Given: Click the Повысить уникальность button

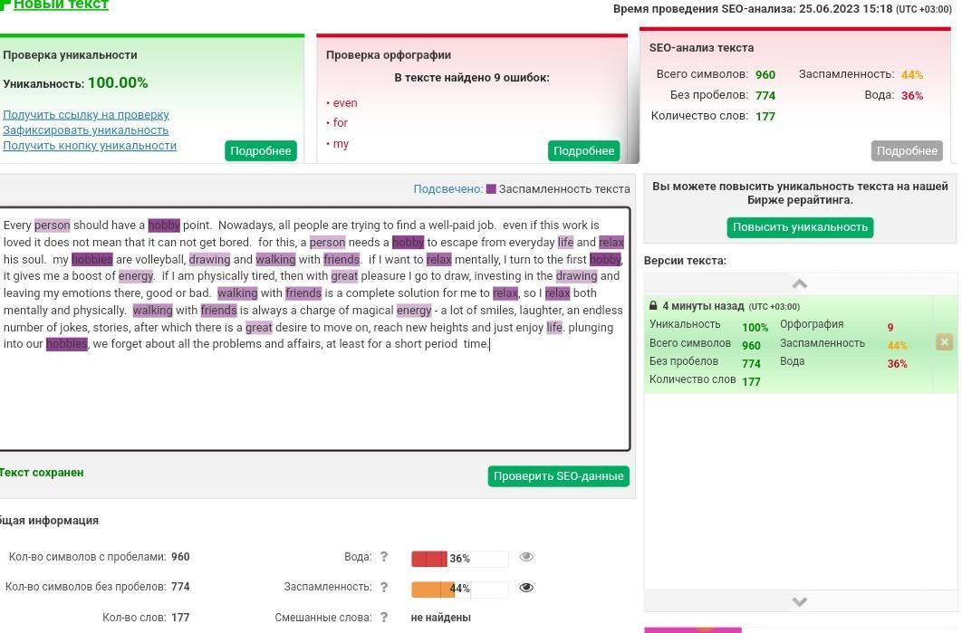Looking at the screenshot, I should tap(800, 227).
